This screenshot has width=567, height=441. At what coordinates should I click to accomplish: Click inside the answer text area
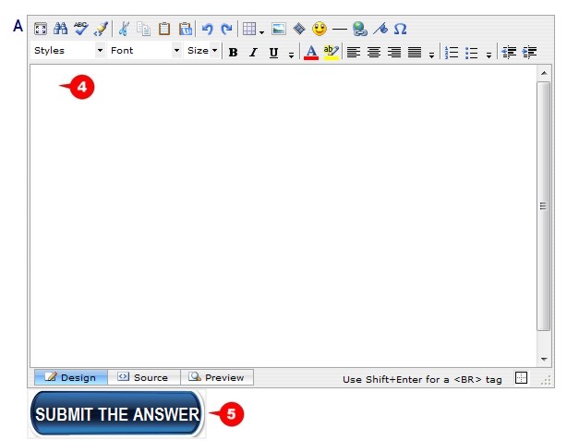tap(283, 216)
